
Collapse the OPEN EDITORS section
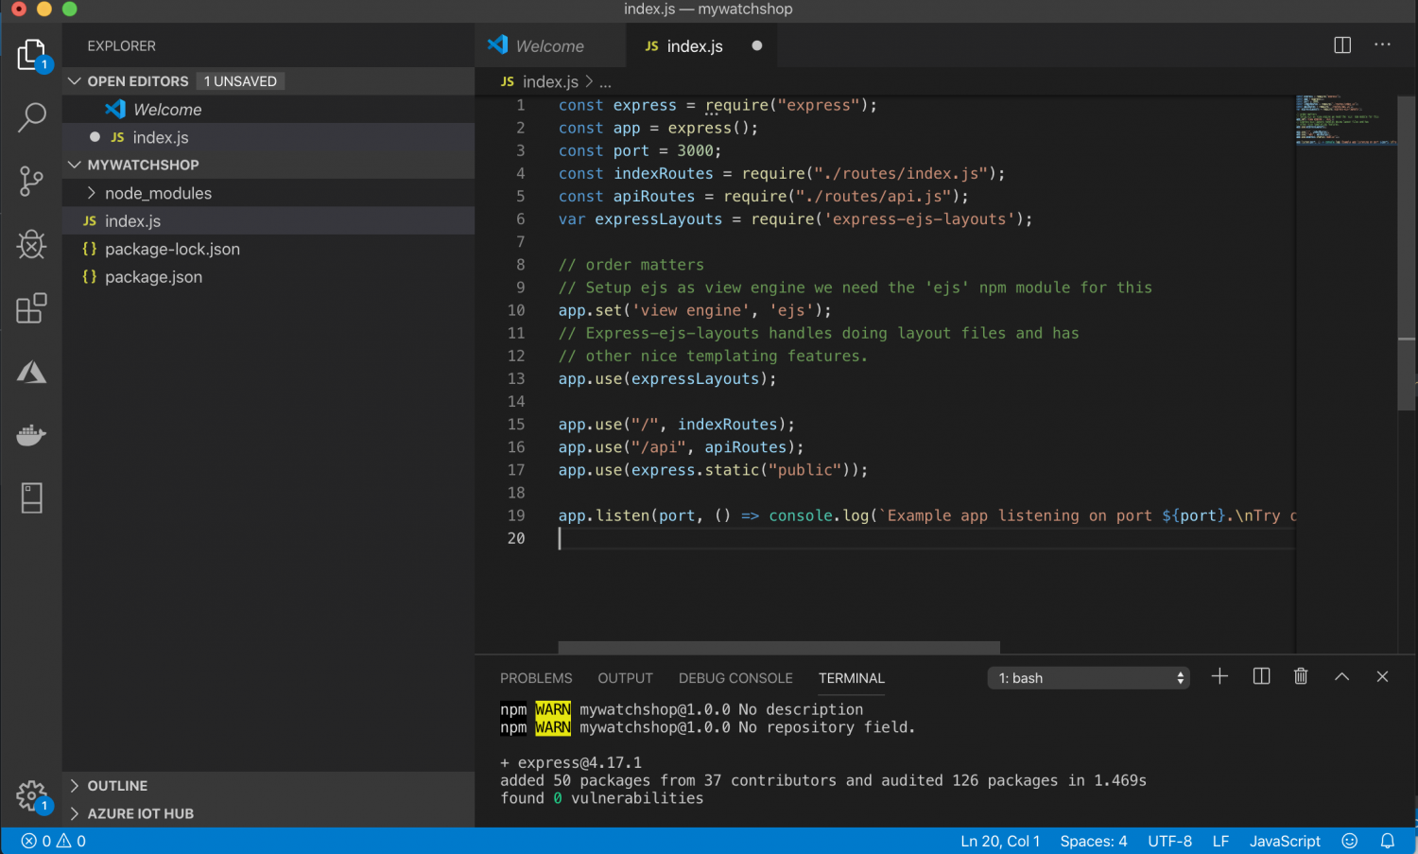pyautogui.click(x=75, y=81)
